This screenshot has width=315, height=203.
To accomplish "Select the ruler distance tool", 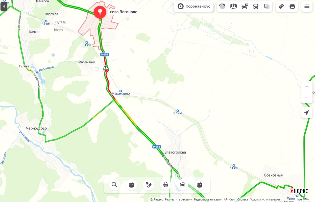I will tap(281, 6).
